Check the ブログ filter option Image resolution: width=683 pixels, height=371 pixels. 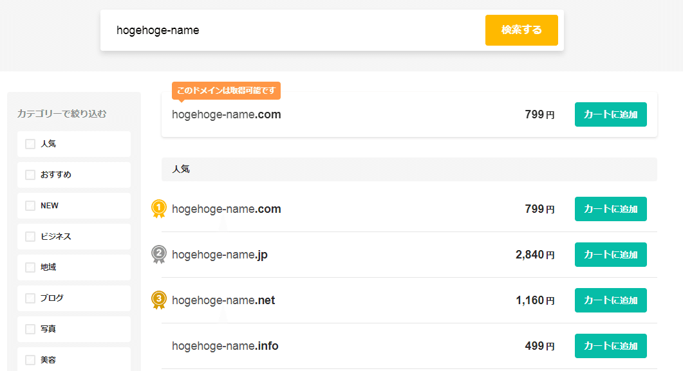(30, 298)
